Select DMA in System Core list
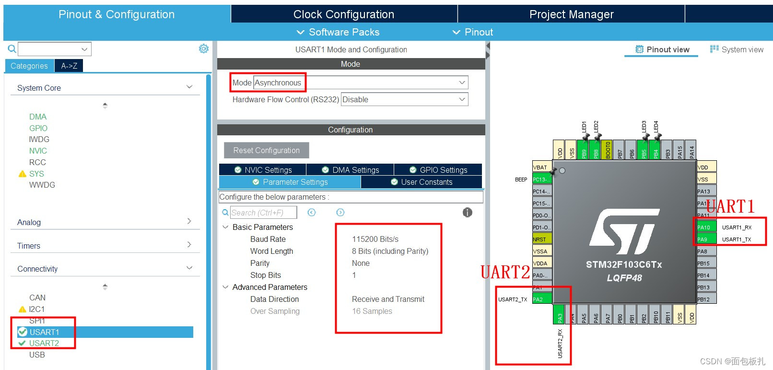This screenshot has width=773, height=370. click(x=38, y=117)
